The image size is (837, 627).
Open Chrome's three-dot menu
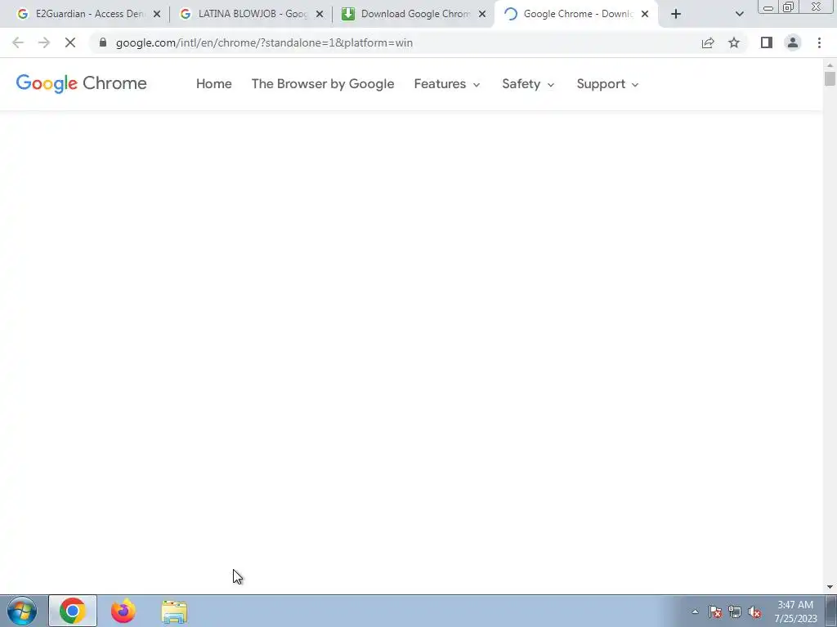point(819,42)
